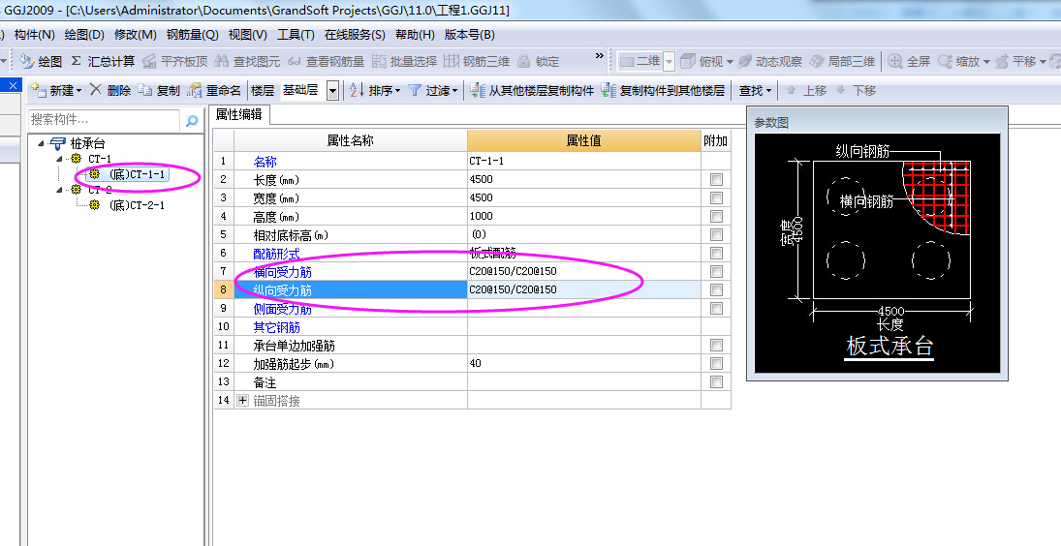The image size is (1061, 546).
Task: Click the 过滤 filter funnel icon
Action: coord(415,91)
